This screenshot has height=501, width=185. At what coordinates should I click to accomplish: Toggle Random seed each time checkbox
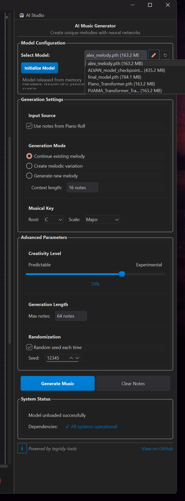[x=29, y=347]
